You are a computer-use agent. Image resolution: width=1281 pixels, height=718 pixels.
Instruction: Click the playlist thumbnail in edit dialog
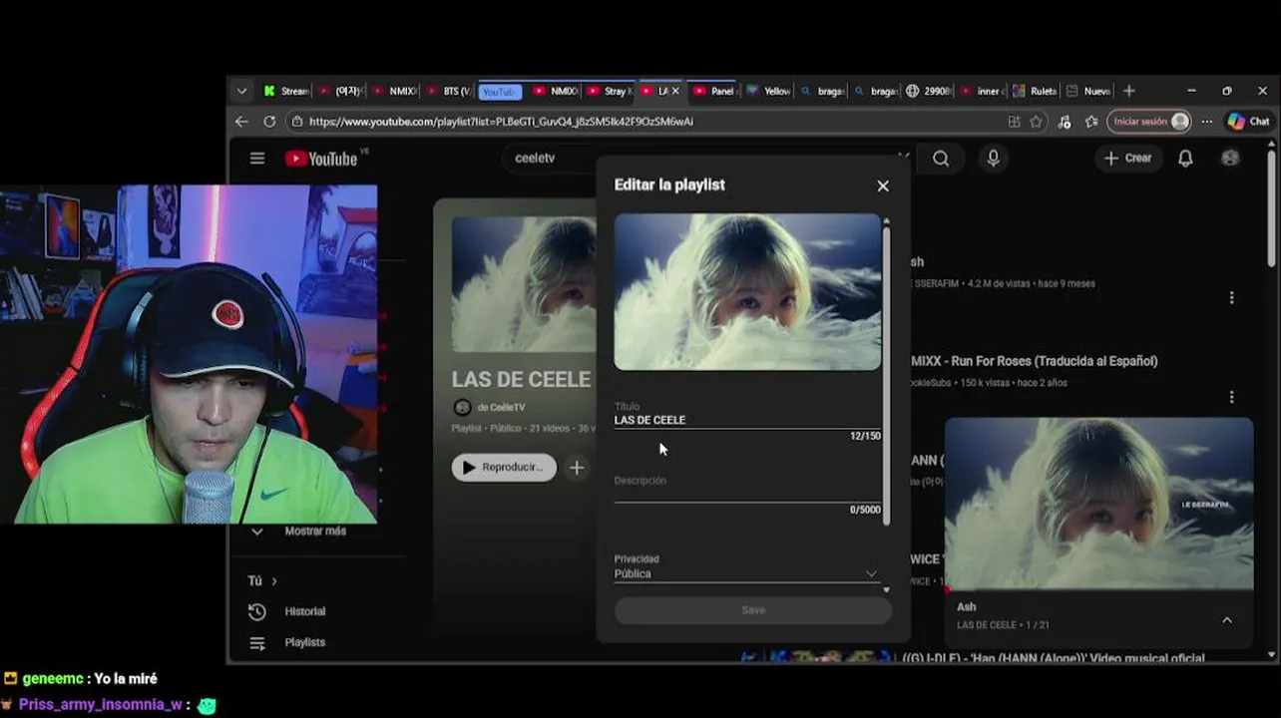(x=747, y=292)
